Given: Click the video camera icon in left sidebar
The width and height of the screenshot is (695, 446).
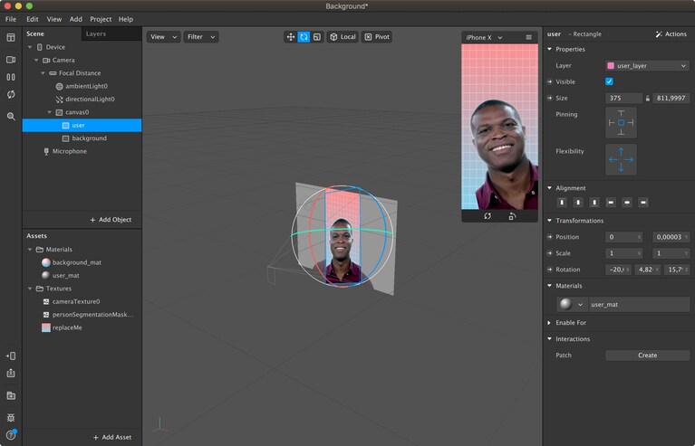Looking at the screenshot, I should click(11, 60).
